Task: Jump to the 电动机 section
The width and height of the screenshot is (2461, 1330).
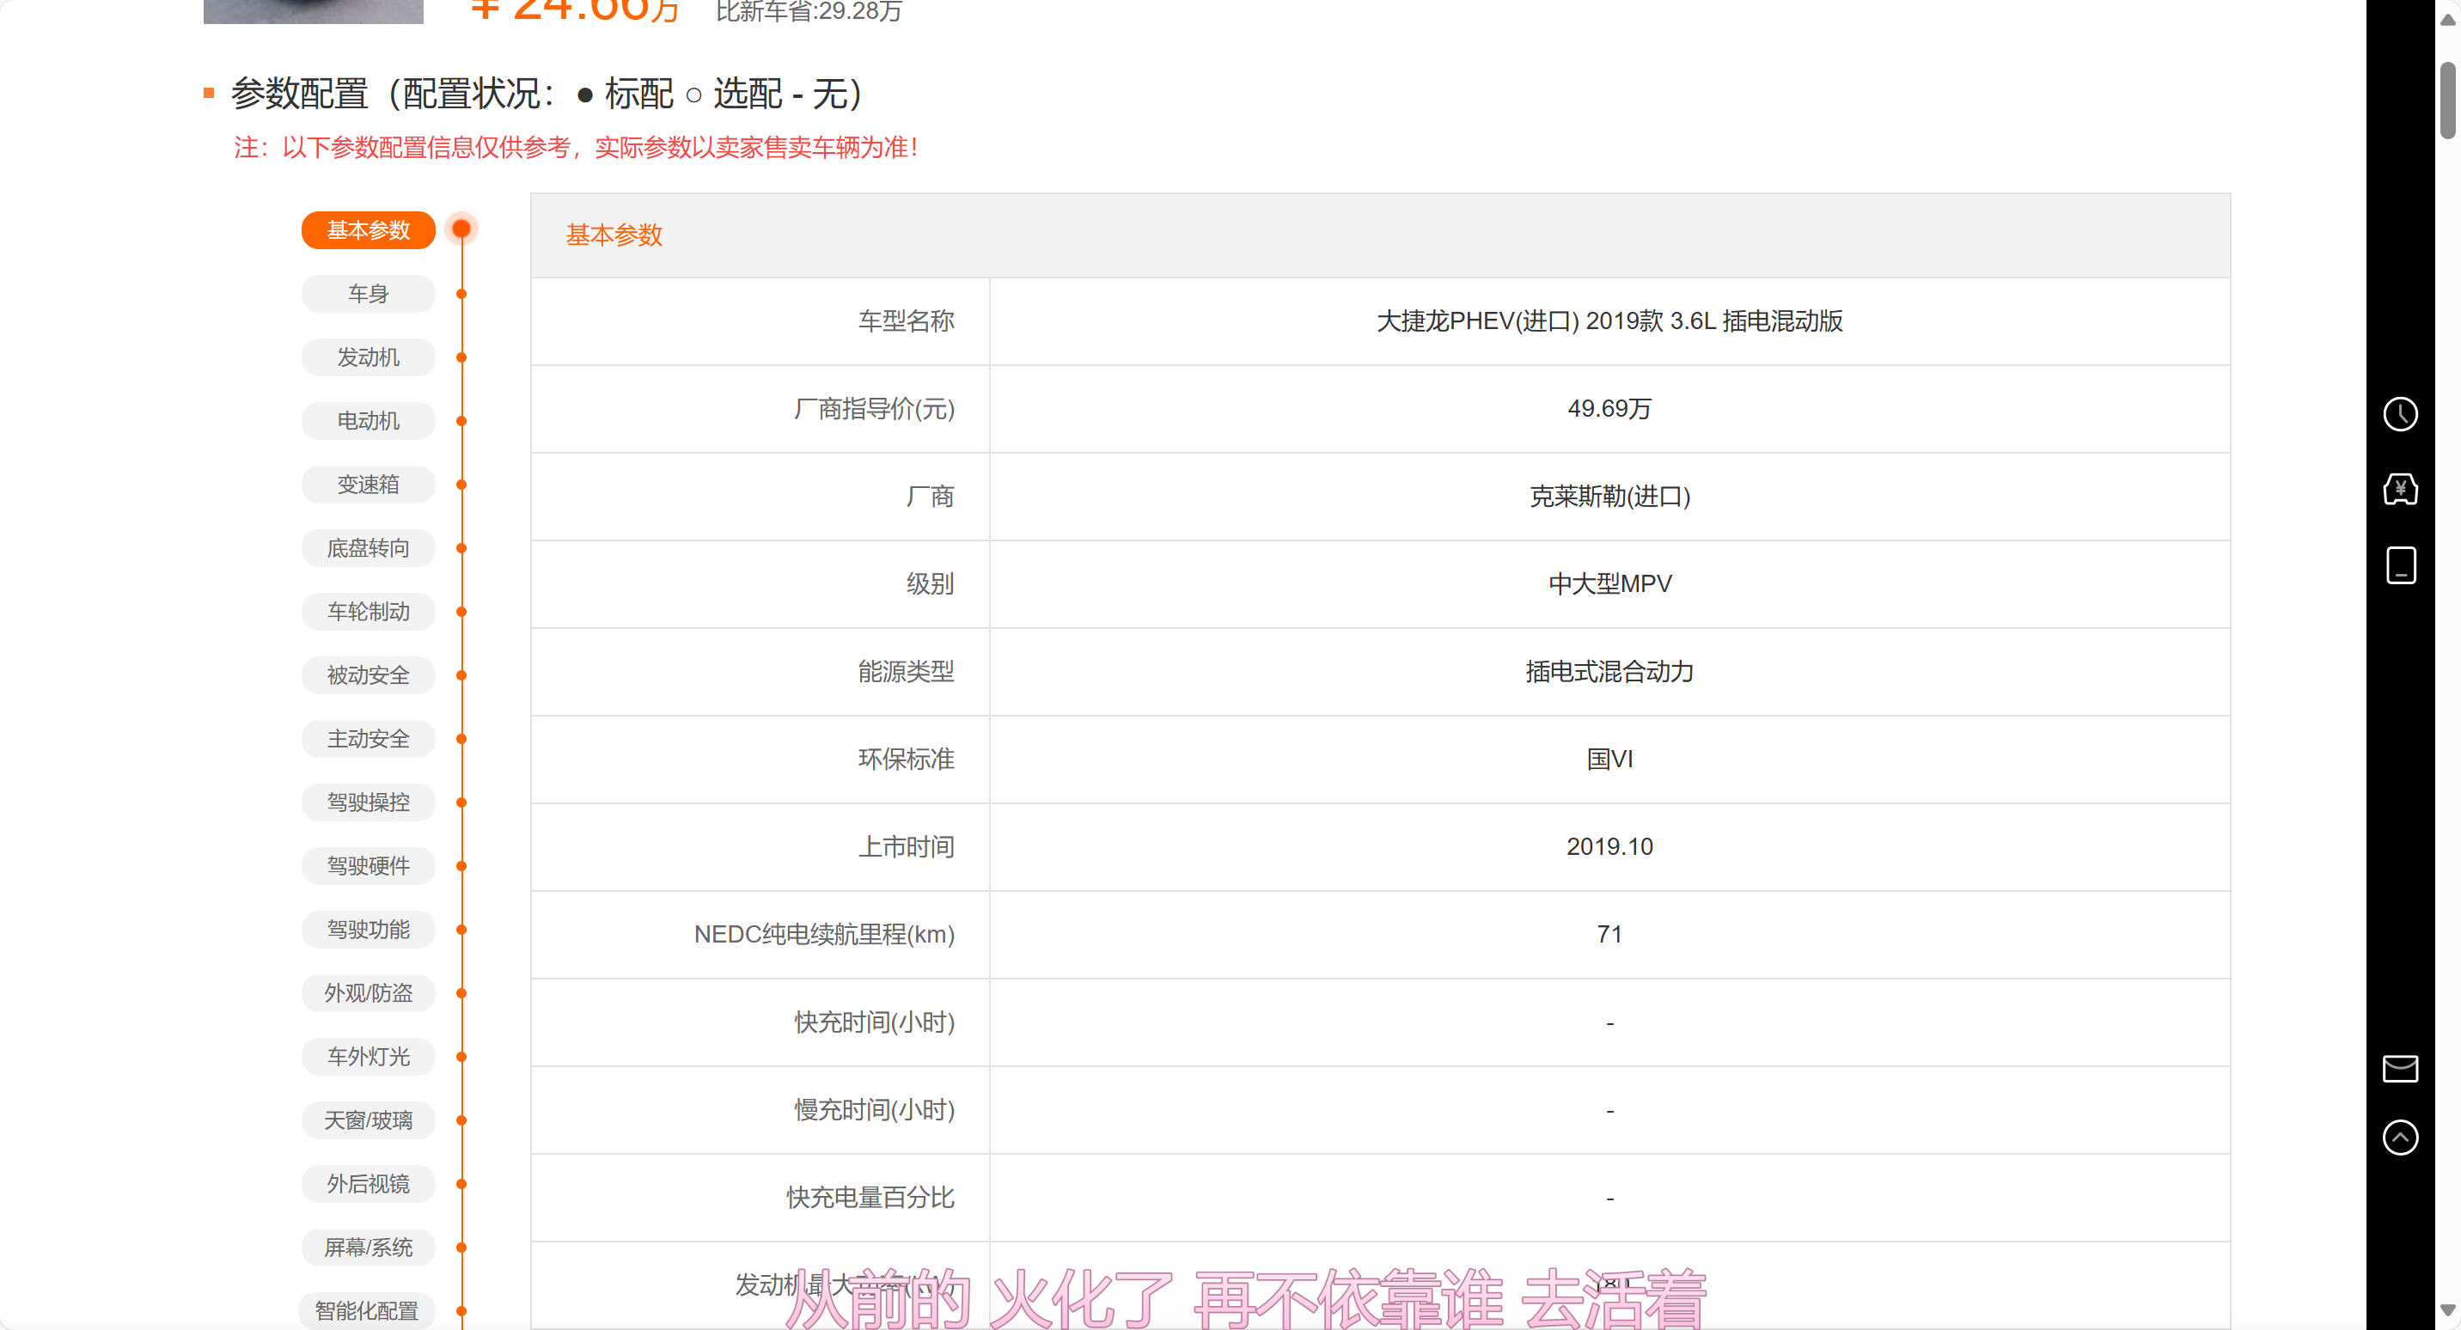Action: point(368,420)
